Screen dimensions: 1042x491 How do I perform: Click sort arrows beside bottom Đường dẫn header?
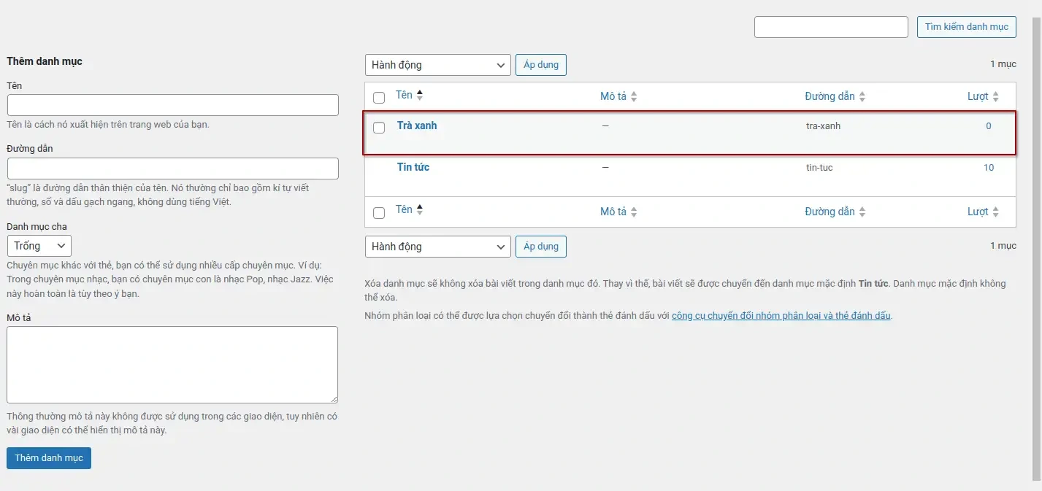click(x=862, y=212)
